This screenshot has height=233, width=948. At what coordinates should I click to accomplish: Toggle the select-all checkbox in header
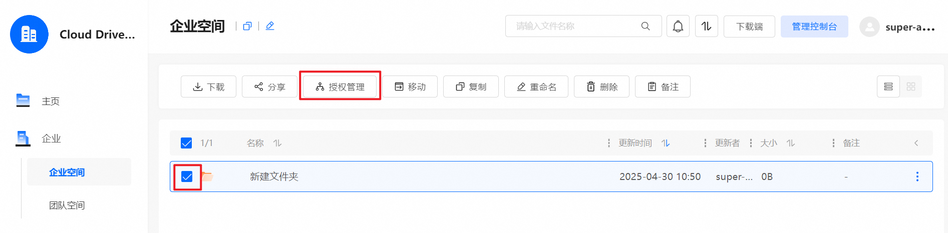tap(186, 143)
